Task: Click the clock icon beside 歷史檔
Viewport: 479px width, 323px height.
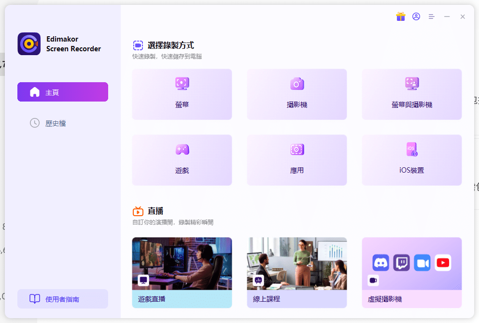Action: coord(34,123)
